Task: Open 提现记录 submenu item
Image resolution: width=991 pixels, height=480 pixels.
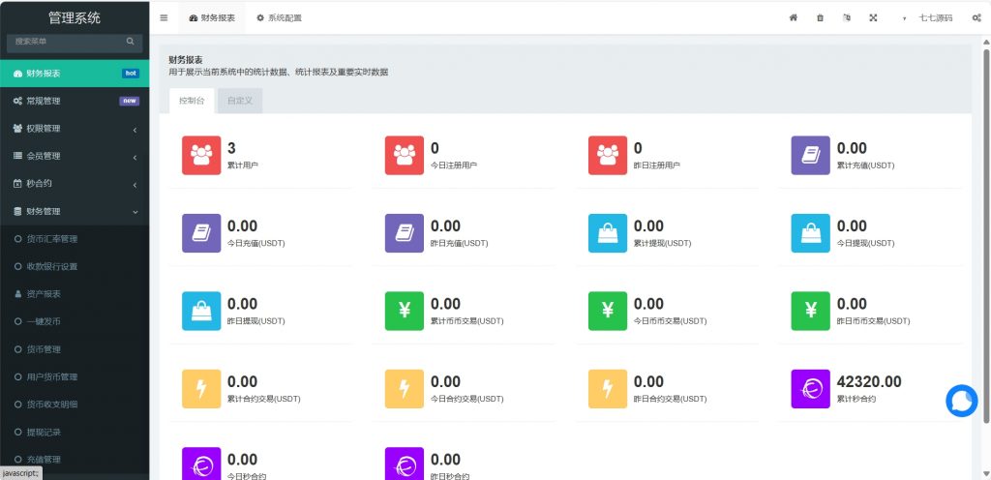Action: [75, 432]
